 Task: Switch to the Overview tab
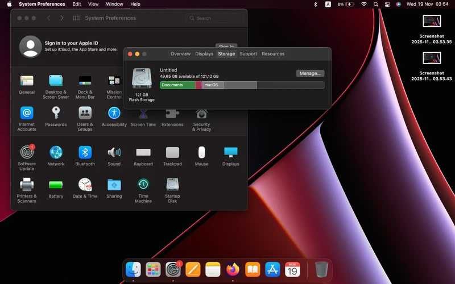point(180,53)
